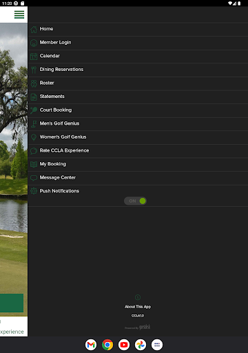
Task: Open Message Center
Action: (138, 178)
